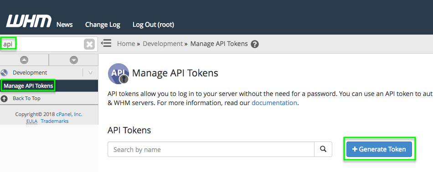This screenshot has width=433, height=172.
Task: Collapse the Development section chevron
Action: click(90, 73)
